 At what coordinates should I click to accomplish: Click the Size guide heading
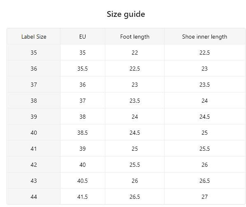pyautogui.click(x=126, y=14)
